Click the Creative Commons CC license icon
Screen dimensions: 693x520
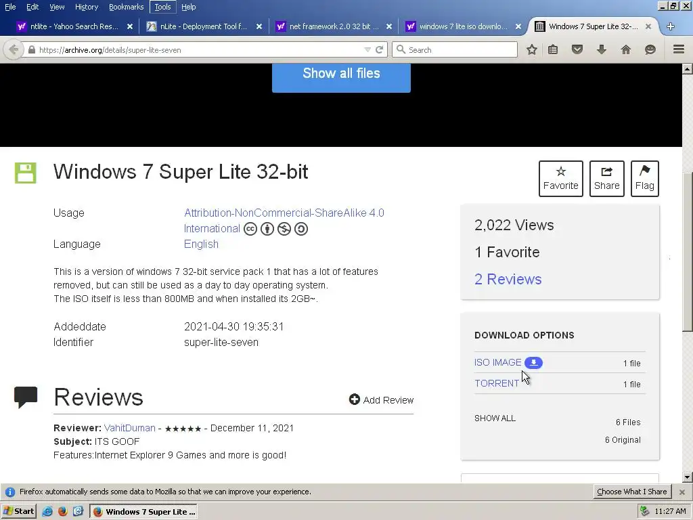click(x=250, y=229)
